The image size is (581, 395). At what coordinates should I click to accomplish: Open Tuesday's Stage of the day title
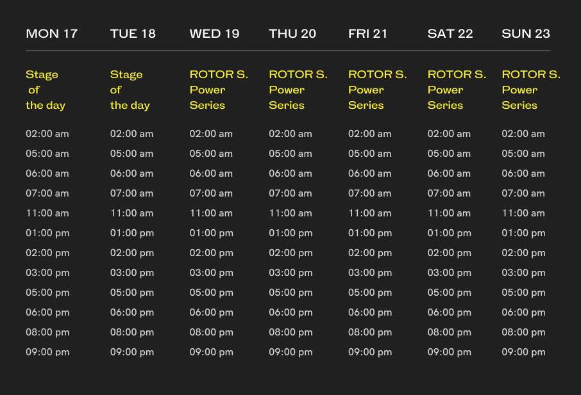click(130, 90)
